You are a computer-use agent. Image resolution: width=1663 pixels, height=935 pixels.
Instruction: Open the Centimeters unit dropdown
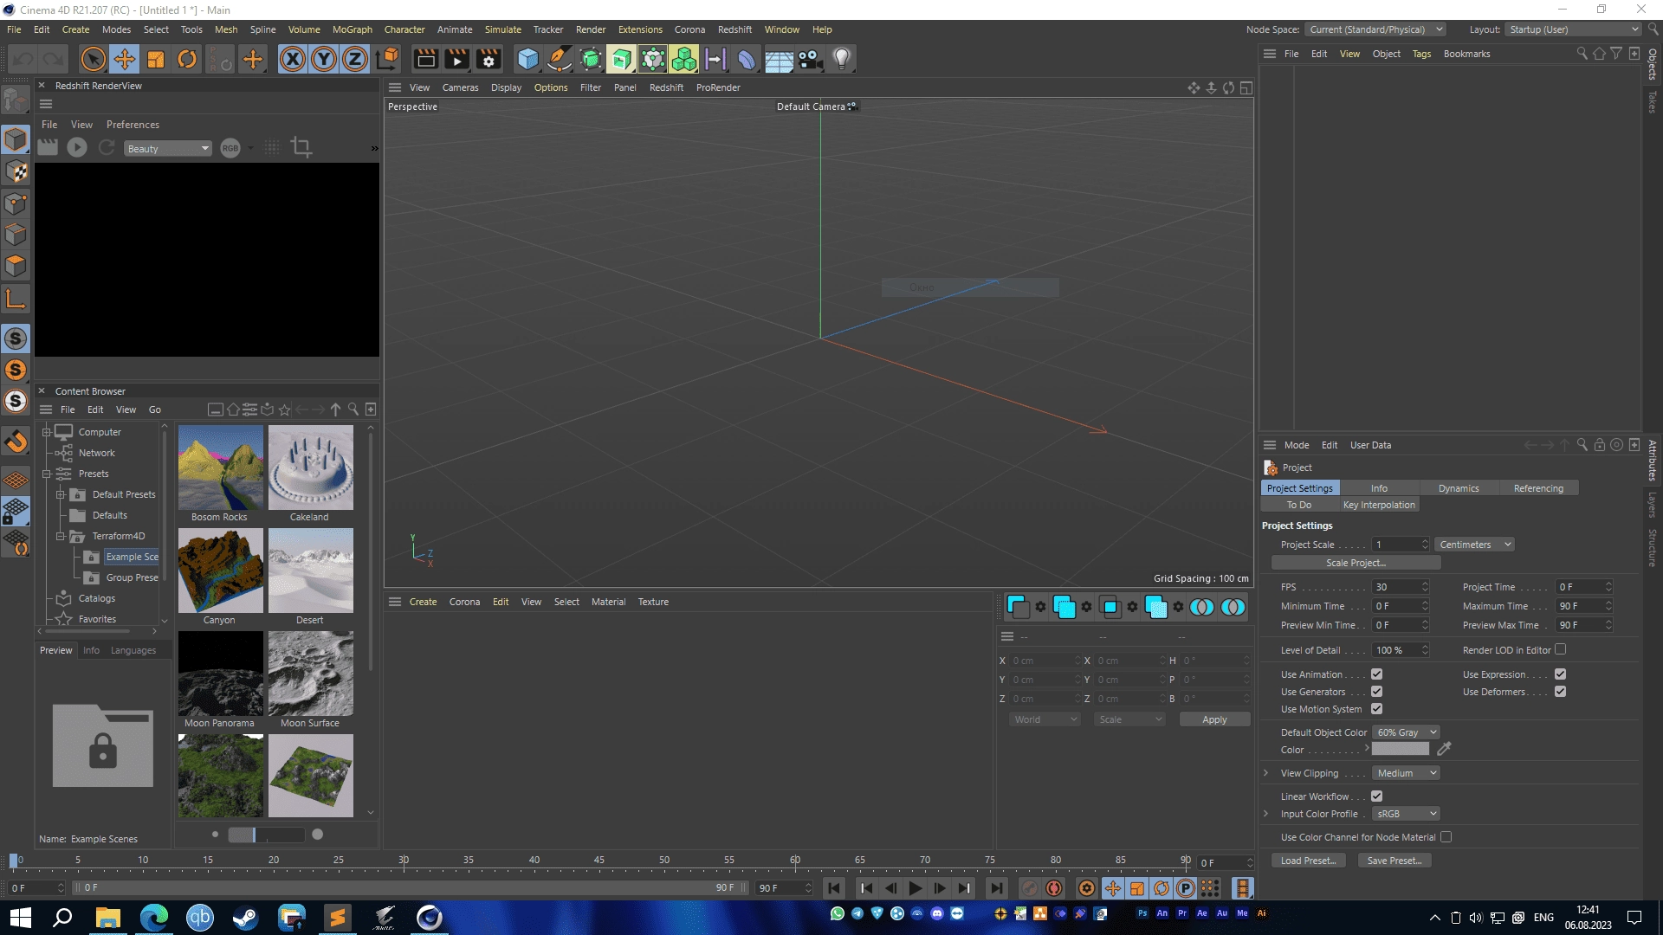click(1475, 545)
